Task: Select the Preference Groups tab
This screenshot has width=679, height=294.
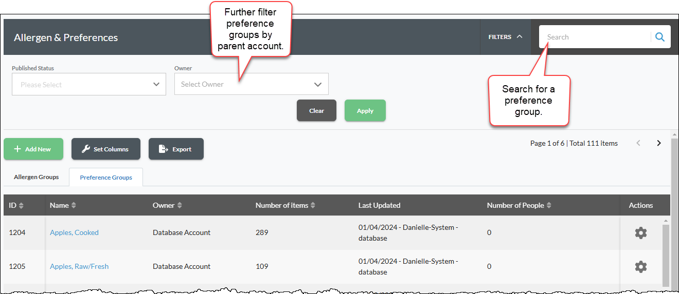Action: point(106,178)
